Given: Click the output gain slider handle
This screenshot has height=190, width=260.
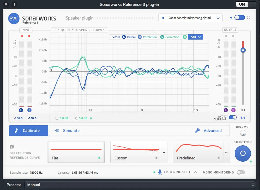Looking at the screenshot, I should click(243, 50).
